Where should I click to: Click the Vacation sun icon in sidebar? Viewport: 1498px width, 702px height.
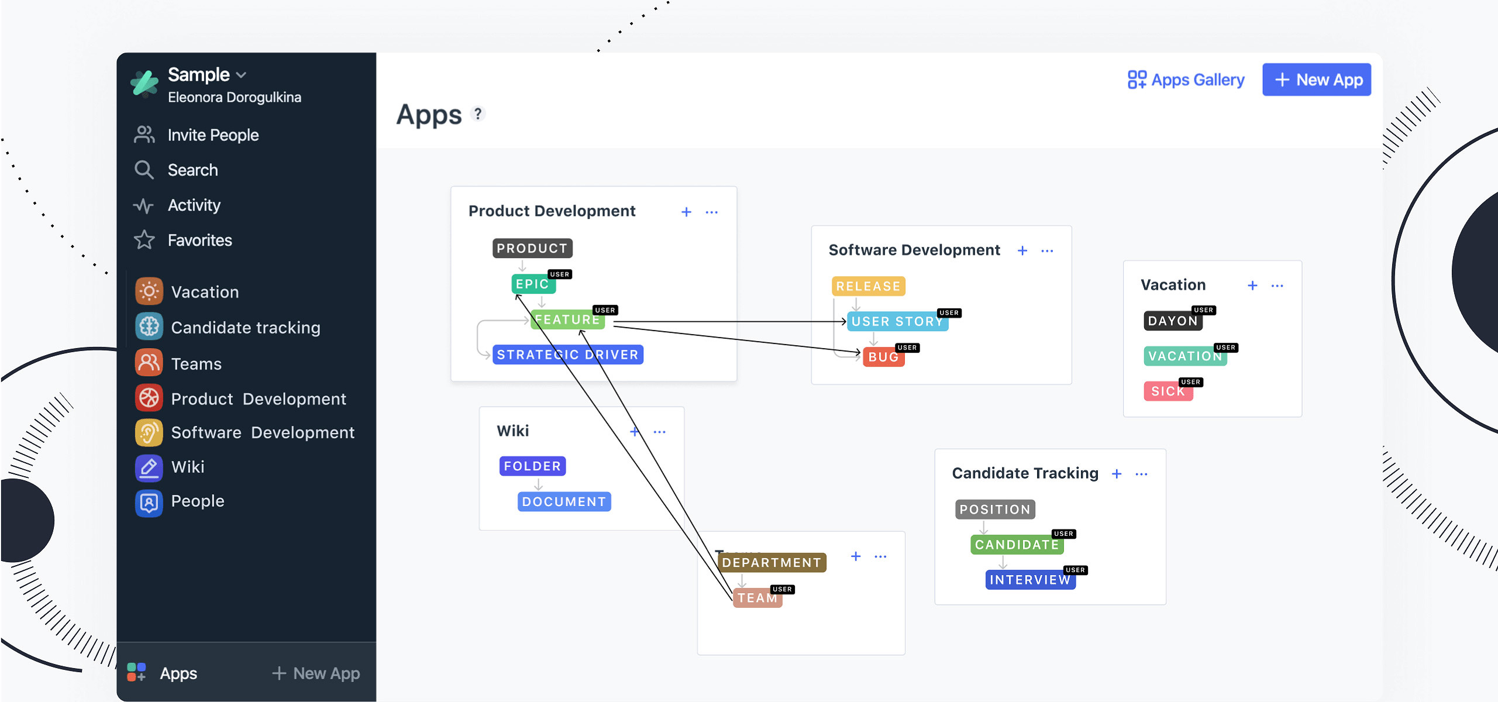(x=149, y=291)
